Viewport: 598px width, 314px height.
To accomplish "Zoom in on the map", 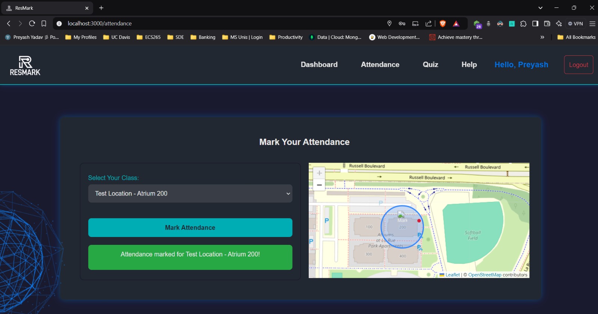I will click(x=319, y=173).
